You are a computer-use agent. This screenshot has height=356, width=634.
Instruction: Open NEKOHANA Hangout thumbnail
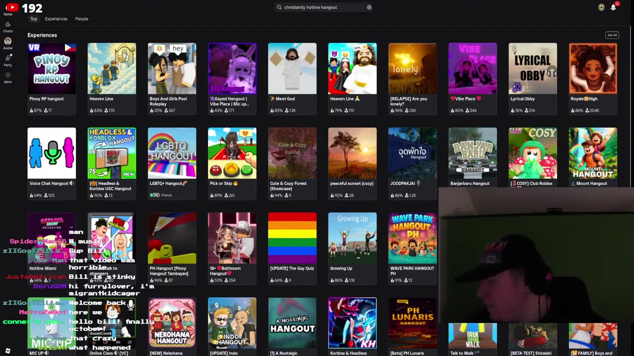[x=172, y=323]
